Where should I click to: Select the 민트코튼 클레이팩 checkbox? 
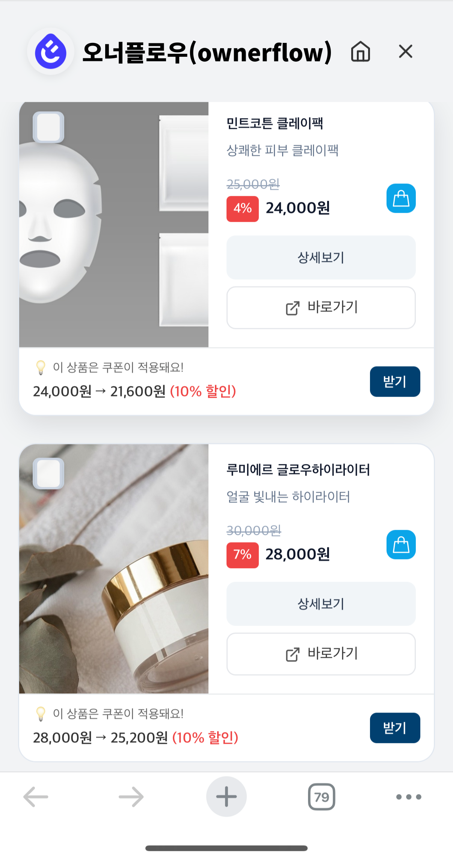click(x=48, y=127)
